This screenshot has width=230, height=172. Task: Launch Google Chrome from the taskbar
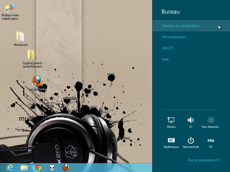click(x=38, y=167)
